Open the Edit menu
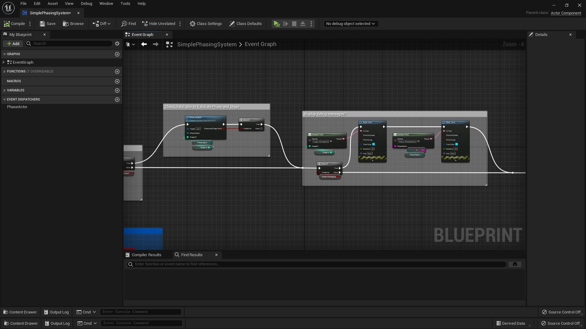Screen dimensions: 586x329 pos(37,4)
